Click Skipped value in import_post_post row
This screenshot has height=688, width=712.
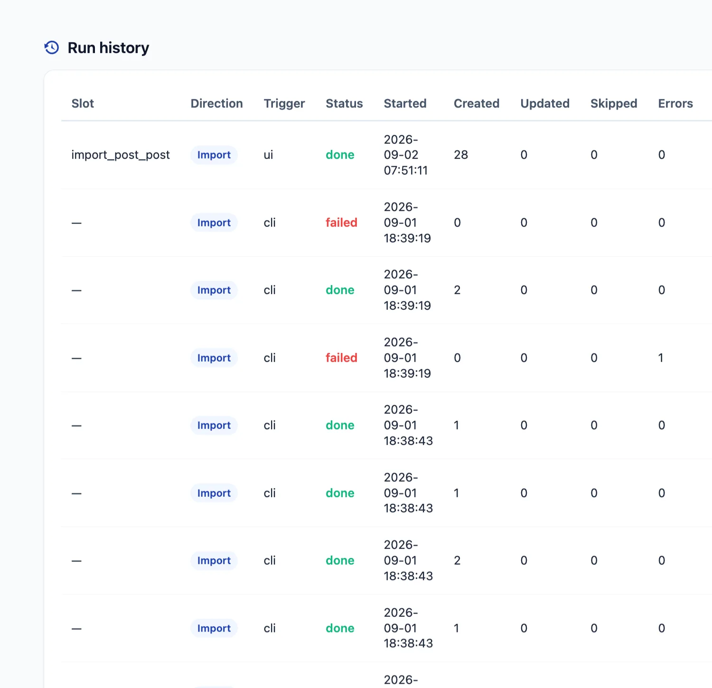pyautogui.click(x=594, y=155)
